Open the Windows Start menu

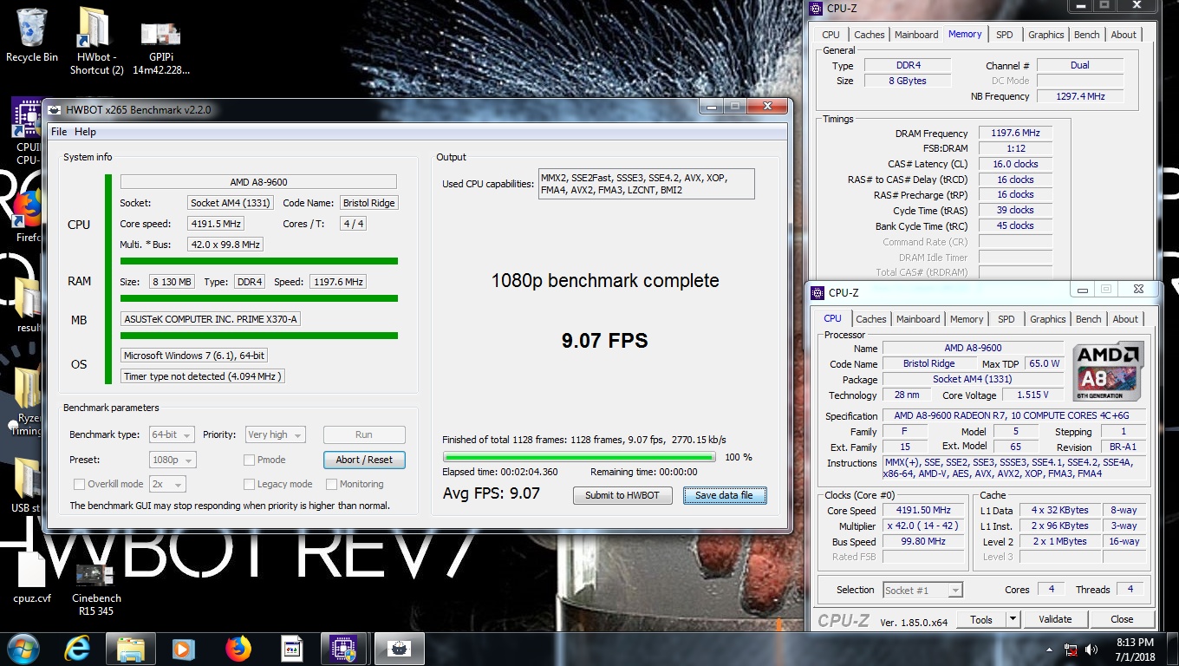23,649
